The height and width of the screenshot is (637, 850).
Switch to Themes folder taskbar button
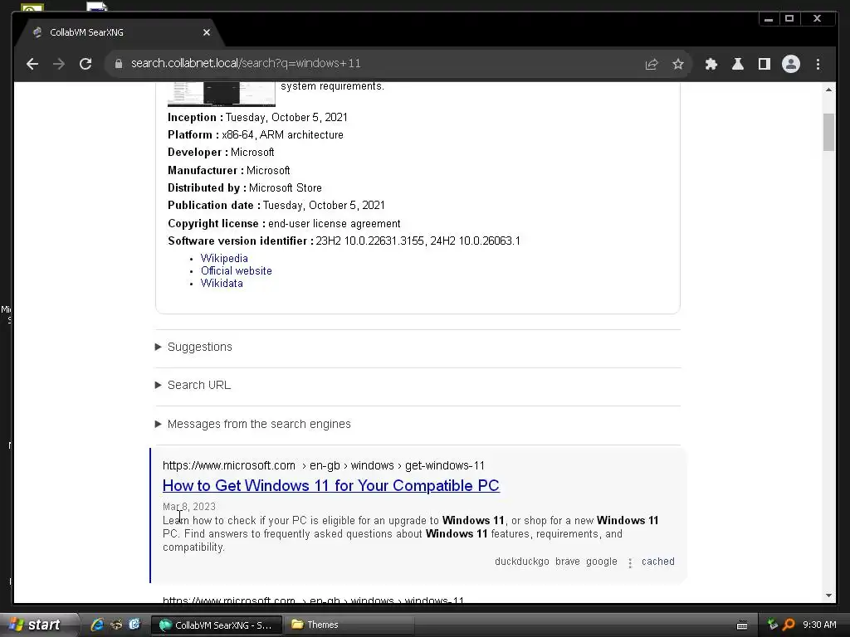point(349,625)
